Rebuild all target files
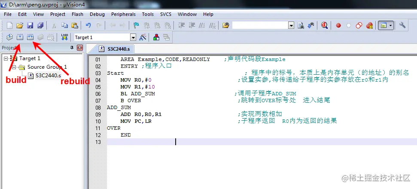This screenshot has width=417, height=189. pyautogui.click(x=30, y=37)
